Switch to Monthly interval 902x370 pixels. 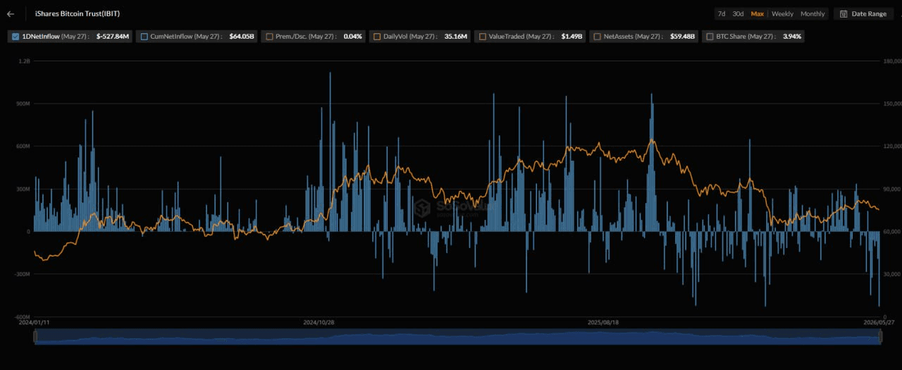click(813, 14)
